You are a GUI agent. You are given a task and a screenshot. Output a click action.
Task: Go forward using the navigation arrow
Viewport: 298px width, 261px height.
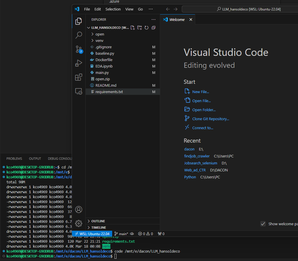click(175, 9)
